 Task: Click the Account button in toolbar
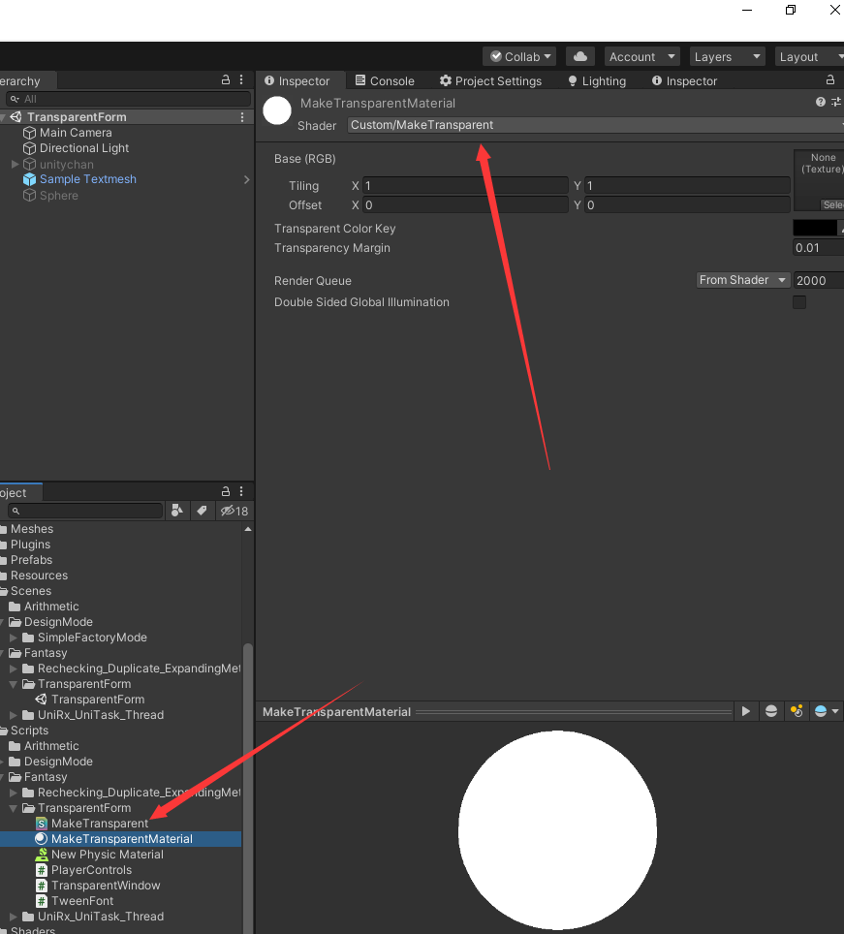tap(641, 56)
